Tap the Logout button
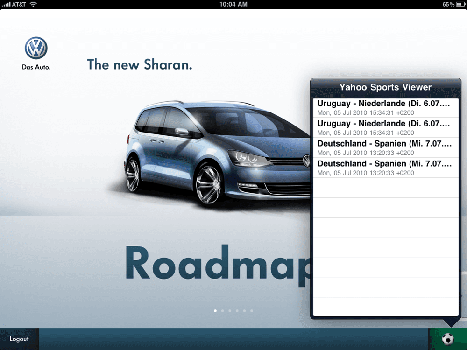This screenshot has width=467, height=350. [19, 339]
